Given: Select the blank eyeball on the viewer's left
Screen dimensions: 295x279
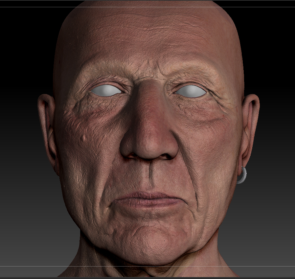Looking at the screenshot, I should [x=106, y=91].
